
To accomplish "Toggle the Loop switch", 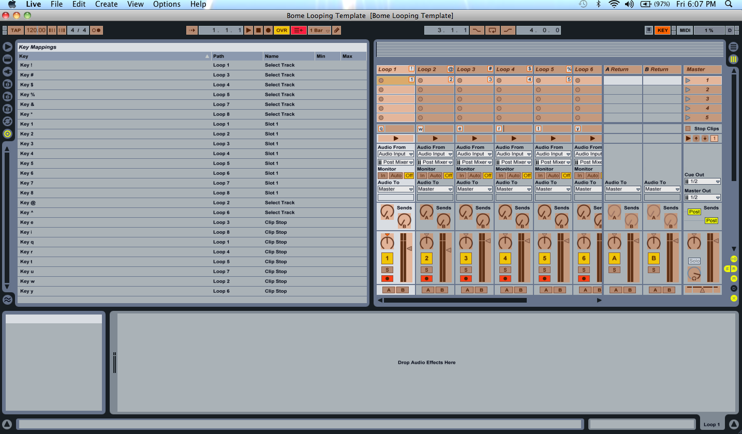I will (x=493, y=31).
